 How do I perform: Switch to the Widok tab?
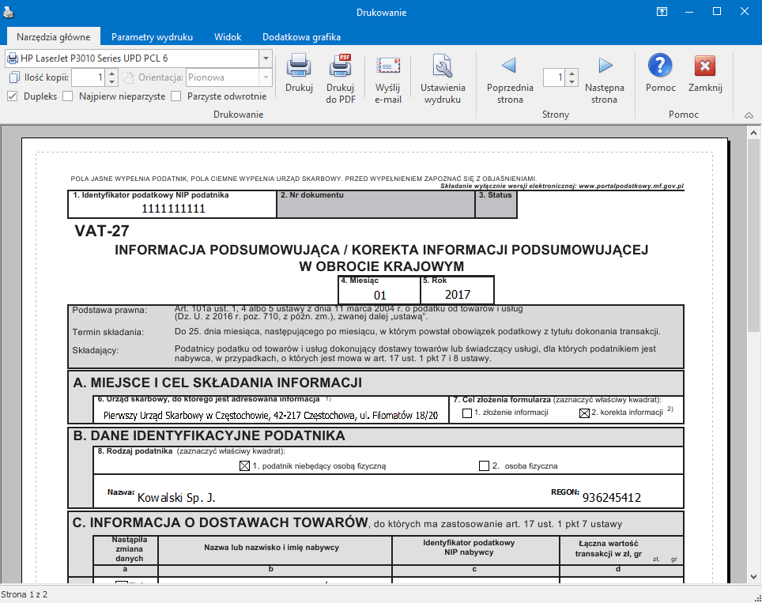pos(228,37)
